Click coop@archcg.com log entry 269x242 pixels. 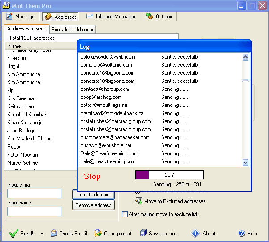(101, 97)
